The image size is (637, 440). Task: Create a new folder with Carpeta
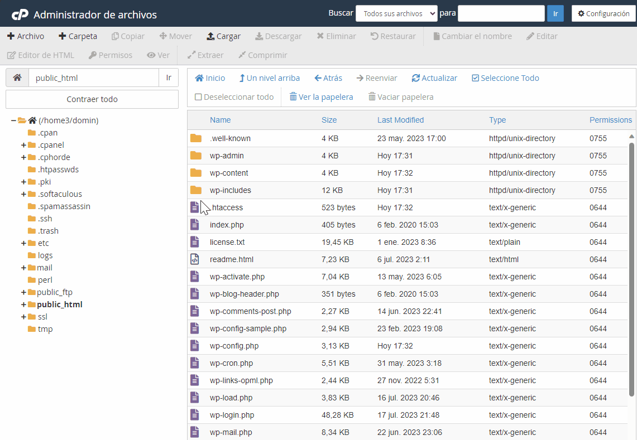[78, 36]
